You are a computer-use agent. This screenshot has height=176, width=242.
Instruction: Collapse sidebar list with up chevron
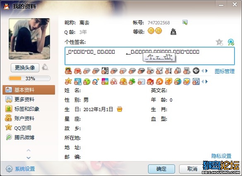(29, 150)
